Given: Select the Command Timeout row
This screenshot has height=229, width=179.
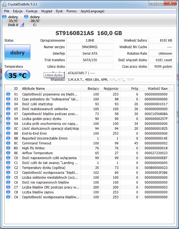Looking at the screenshot, I should (x=87, y=143).
